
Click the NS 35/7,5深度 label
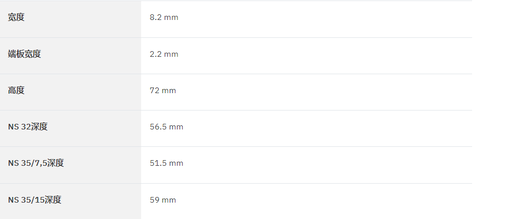click(x=36, y=163)
